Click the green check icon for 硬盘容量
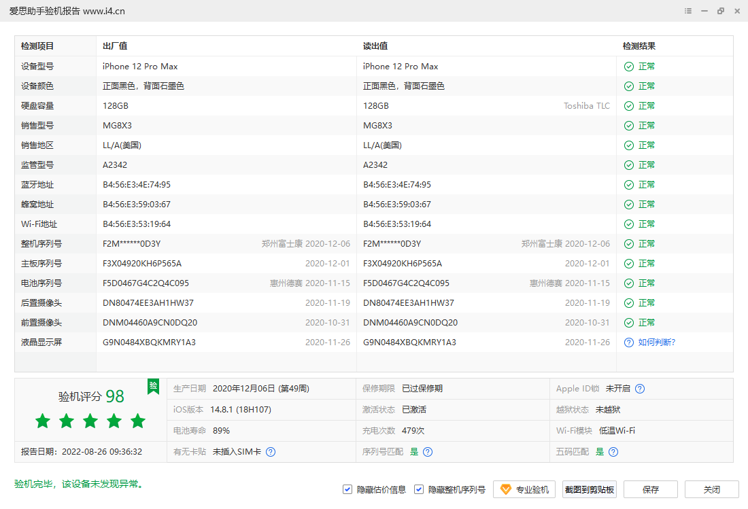This screenshot has width=748, height=509. 629,106
